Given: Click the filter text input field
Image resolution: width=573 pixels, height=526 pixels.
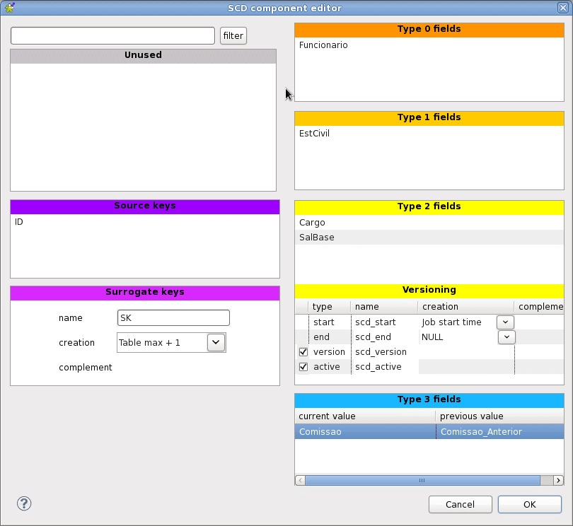Looking at the screenshot, I should click(112, 35).
